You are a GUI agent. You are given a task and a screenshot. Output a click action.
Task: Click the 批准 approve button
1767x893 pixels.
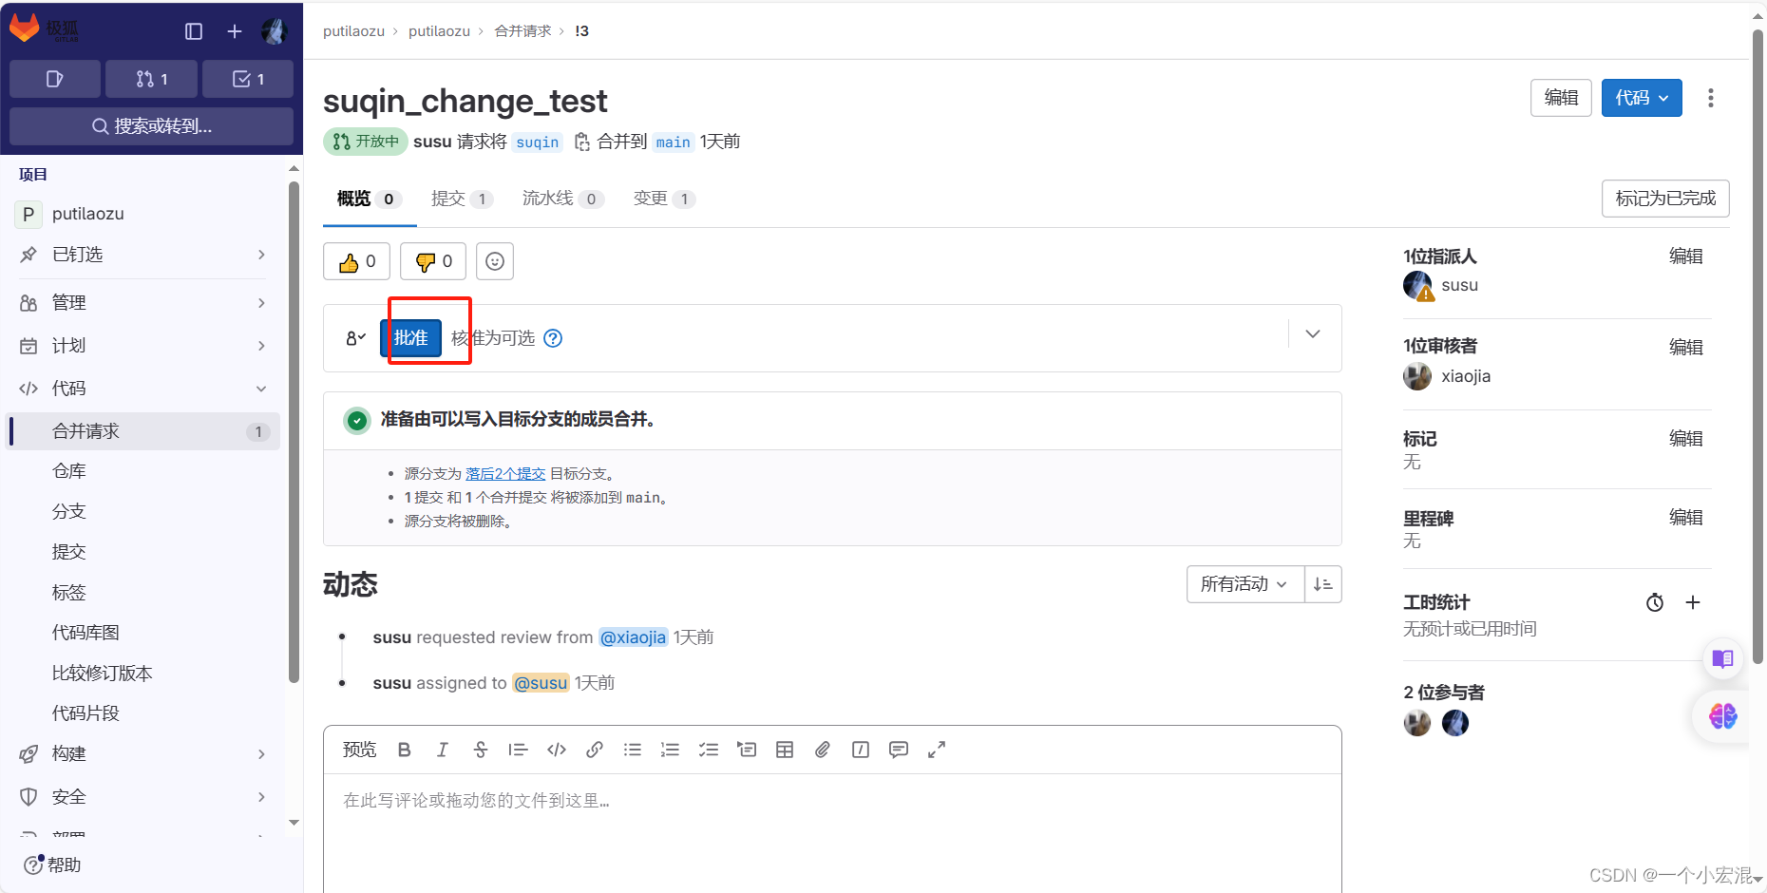point(411,338)
